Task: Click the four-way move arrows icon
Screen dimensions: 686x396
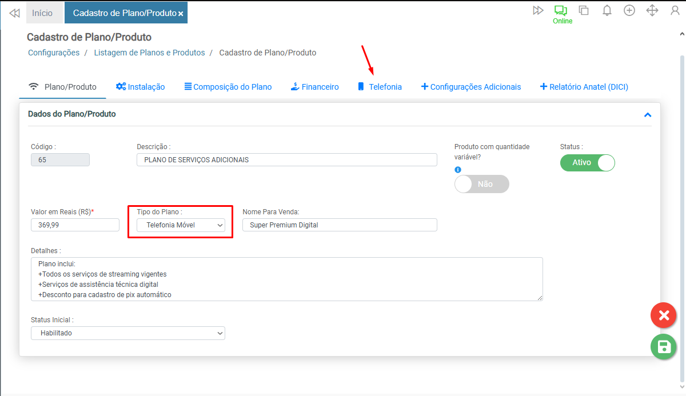Action: point(652,10)
